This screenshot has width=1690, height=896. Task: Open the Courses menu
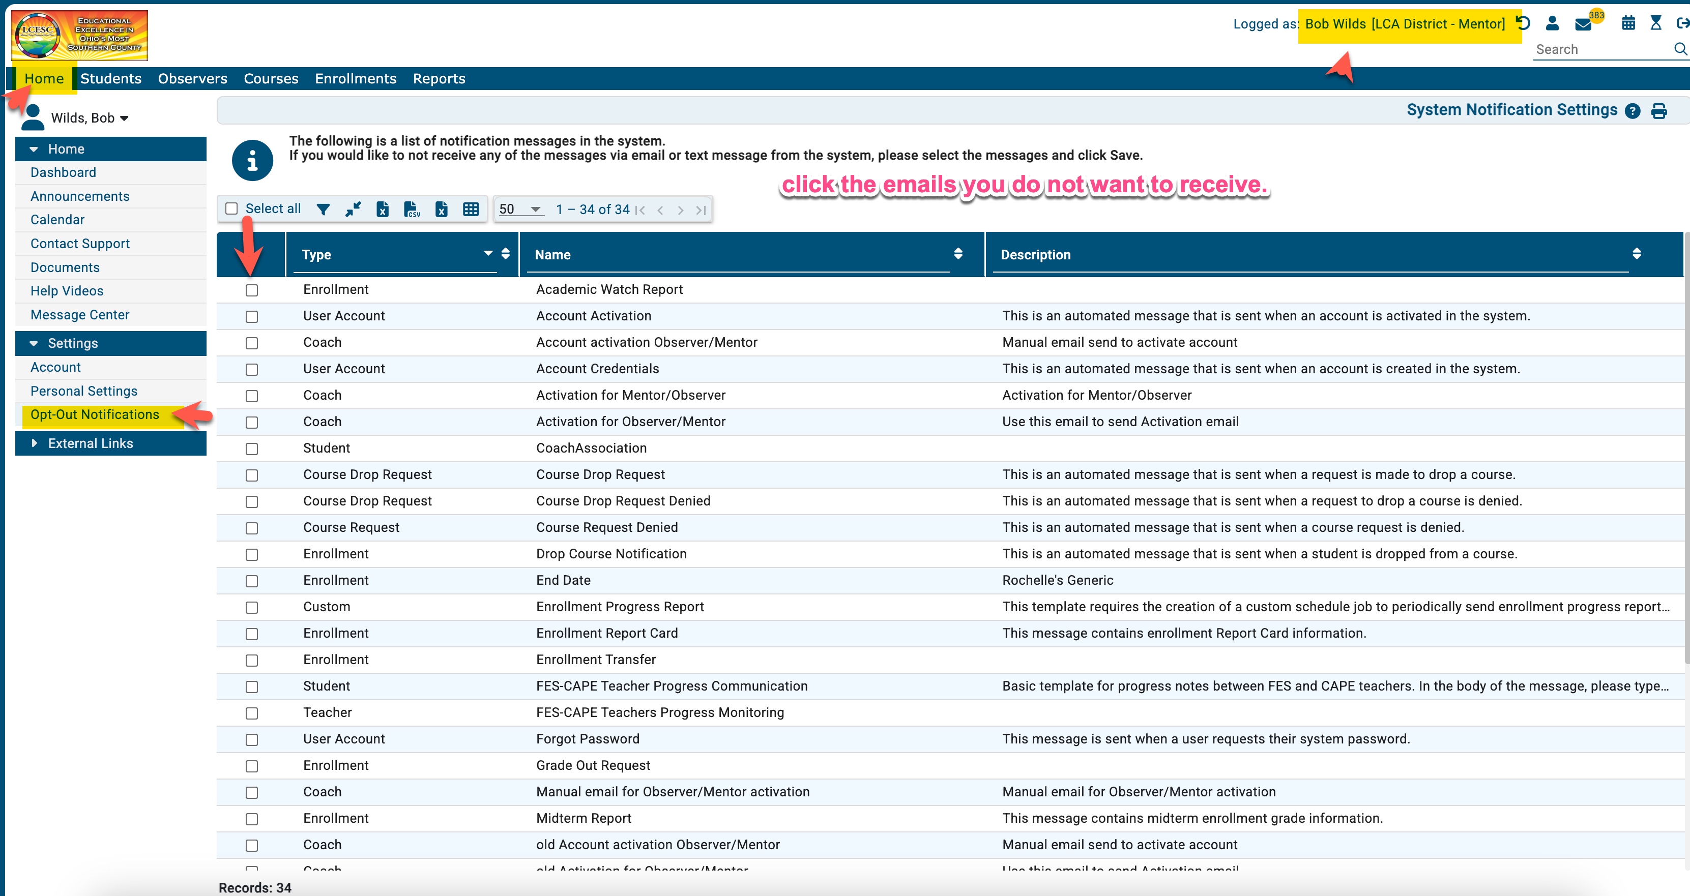tap(271, 79)
